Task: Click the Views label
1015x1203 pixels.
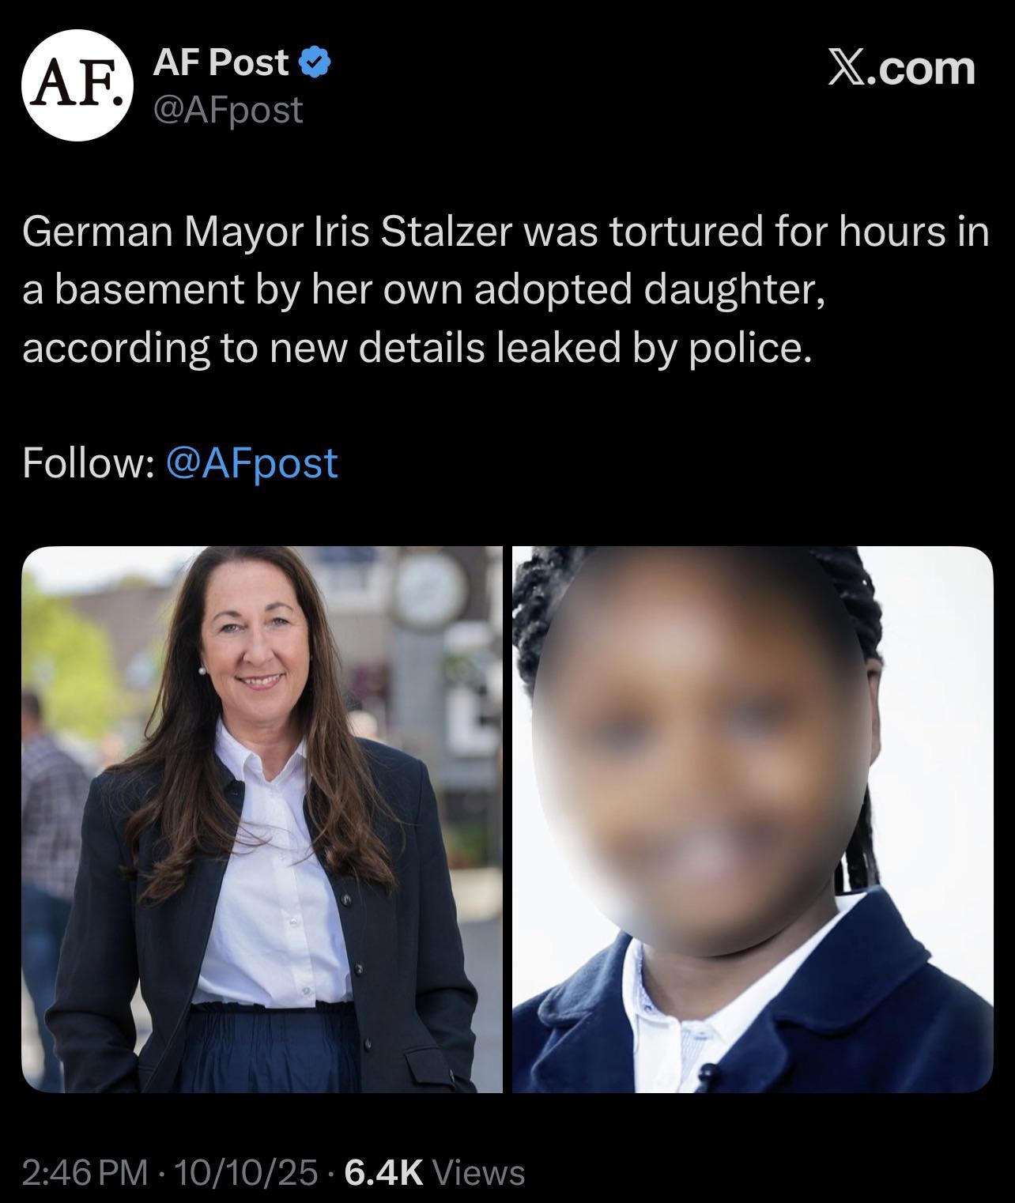Action: (479, 1172)
